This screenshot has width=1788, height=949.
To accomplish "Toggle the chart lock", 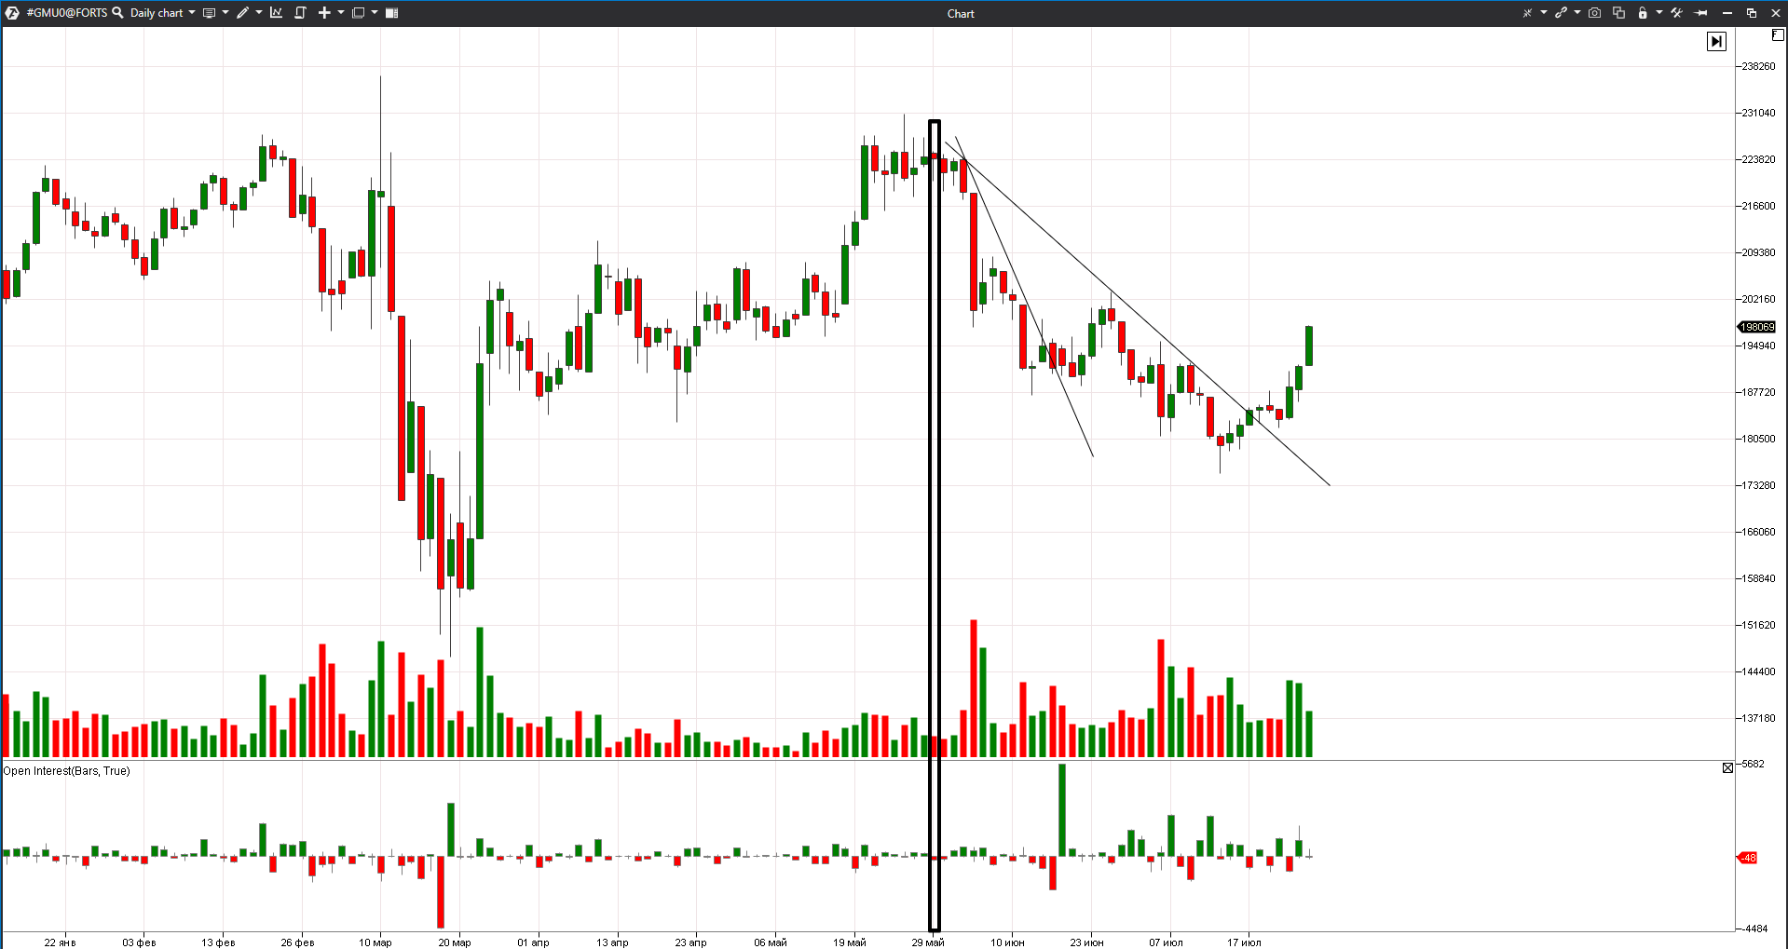I will click(x=1643, y=13).
